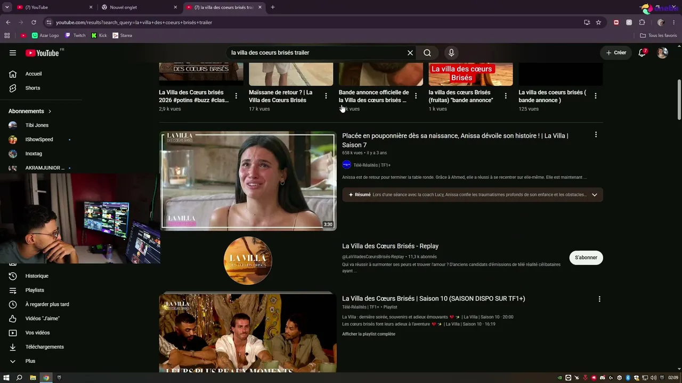Open "La Villa des Cœurs Brisés - Replay" channel title
The height and width of the screenshot is (383, 682).
click(x=390, y=246)
